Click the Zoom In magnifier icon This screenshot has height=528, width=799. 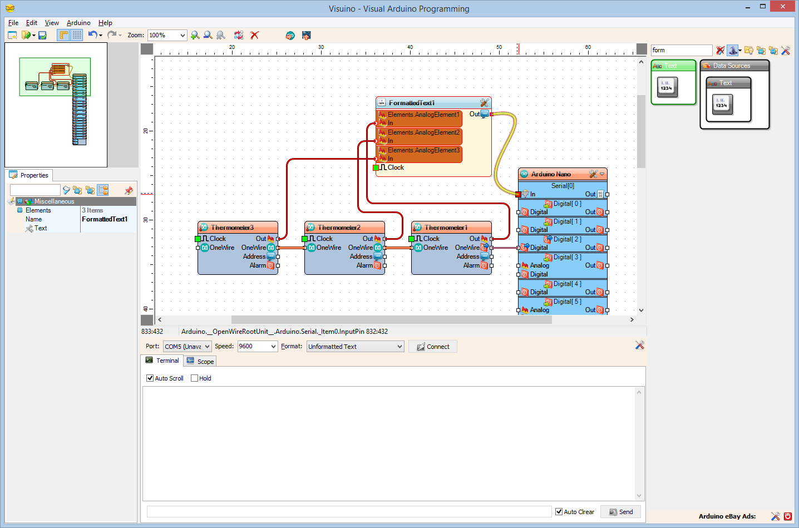(195, 35)
